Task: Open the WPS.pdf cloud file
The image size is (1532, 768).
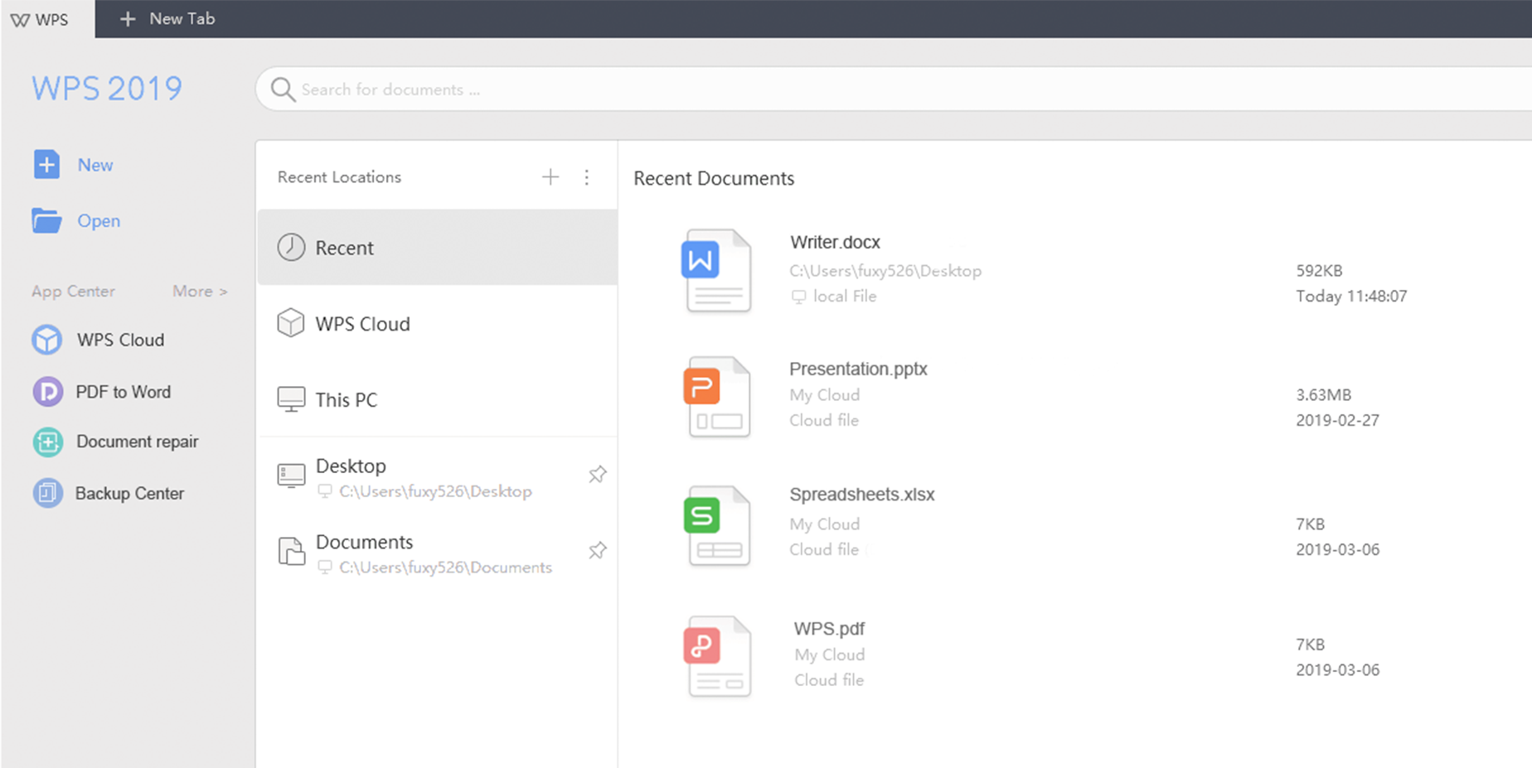Action: [x=829, y=629]
